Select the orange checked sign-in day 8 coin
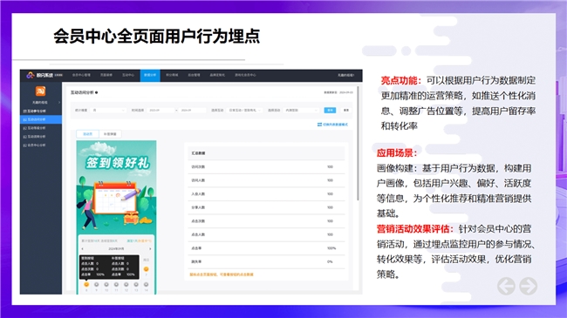This screenshot has width=567, height=318. pyautogui.click(x=86, y=284)
